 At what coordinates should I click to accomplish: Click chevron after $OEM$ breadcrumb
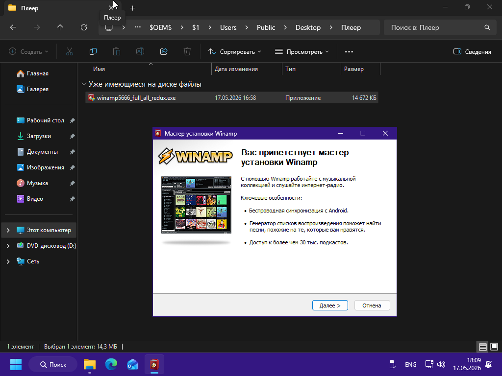(182, 27)
